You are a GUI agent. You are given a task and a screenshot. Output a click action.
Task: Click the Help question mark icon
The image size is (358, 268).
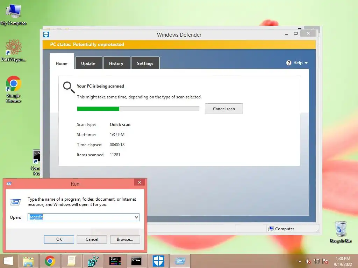pos(288,63)
